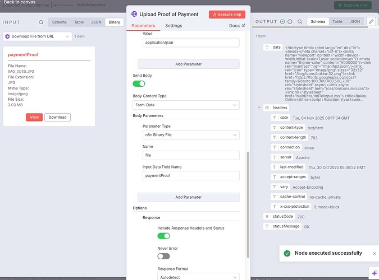Enable the Never Error switch

point(163,256)
